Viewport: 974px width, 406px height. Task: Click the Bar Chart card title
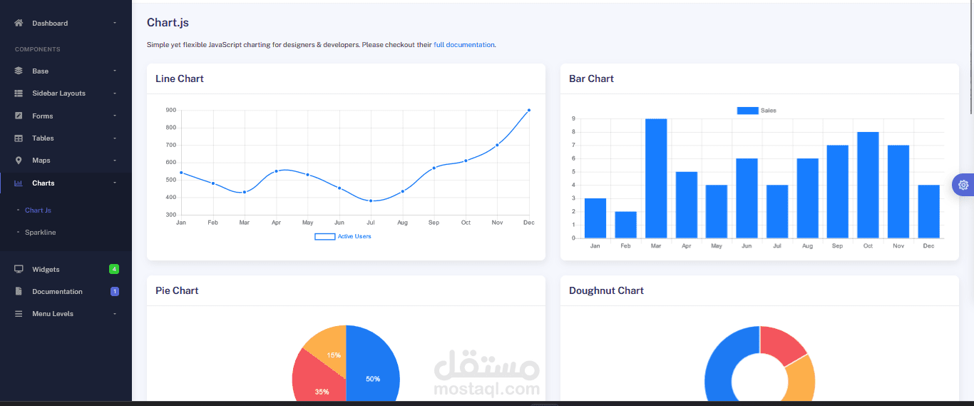tap(591, 78)
